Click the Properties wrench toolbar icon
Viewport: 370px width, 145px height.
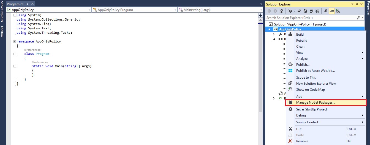[326, 11]
